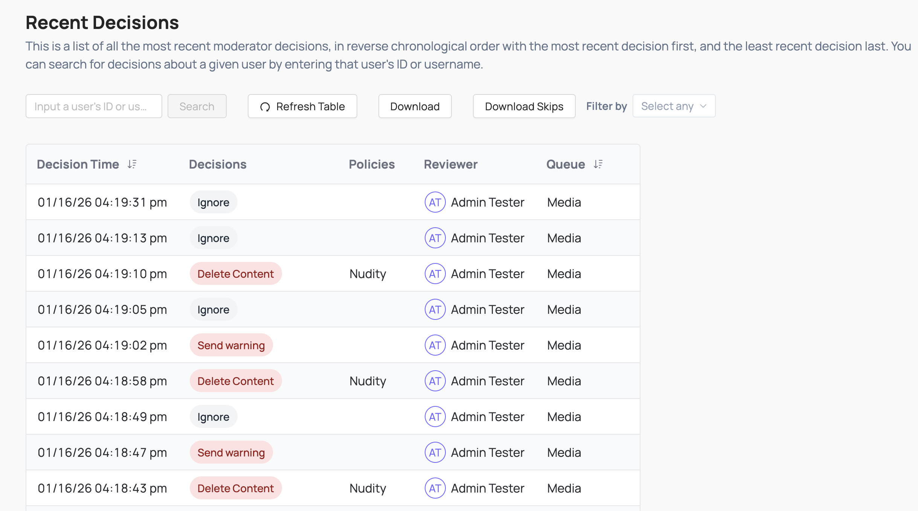
Task: Click the Delete Content badge at 04:18:58
Action: pos(235,381)
